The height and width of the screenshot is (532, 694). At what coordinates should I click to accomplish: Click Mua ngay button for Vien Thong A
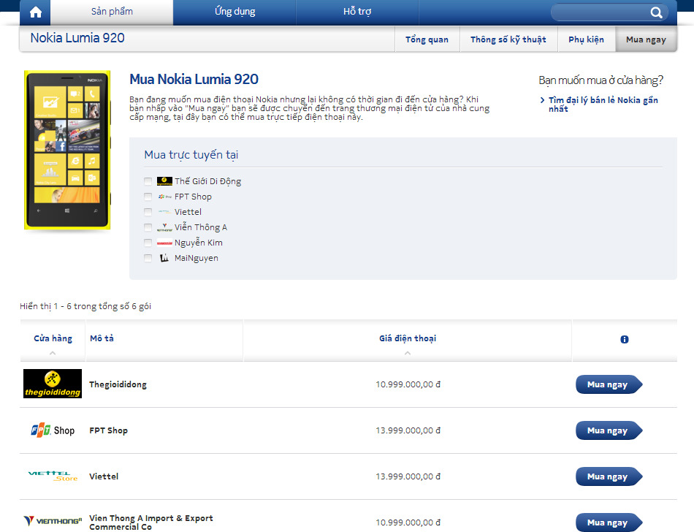click(609, 522)
